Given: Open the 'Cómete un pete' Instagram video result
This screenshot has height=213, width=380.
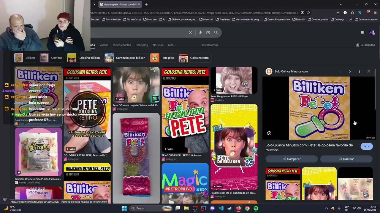Looking at the screenshot, I should tap(136, 85).
